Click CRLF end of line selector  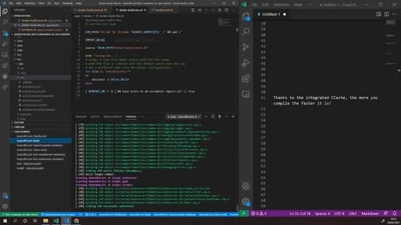[352, 213]
